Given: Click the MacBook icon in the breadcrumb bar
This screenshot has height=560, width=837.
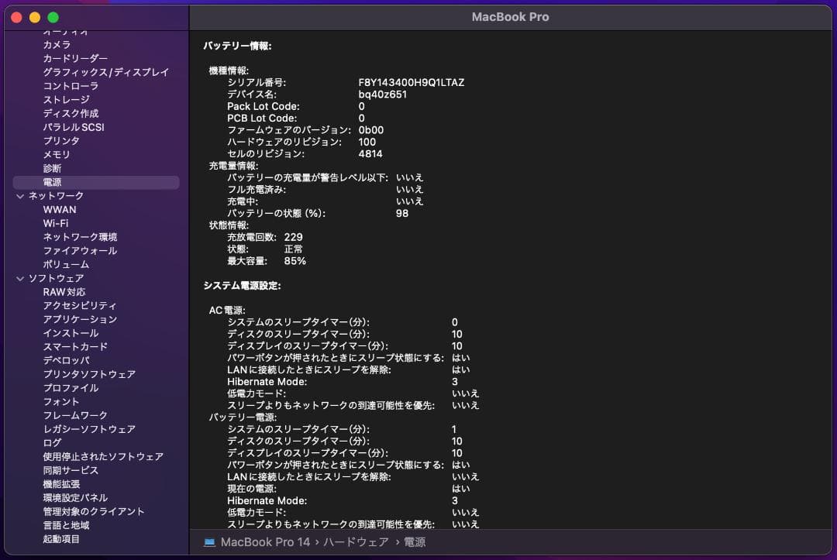Looking at the screenshot, I should (207, 542).
